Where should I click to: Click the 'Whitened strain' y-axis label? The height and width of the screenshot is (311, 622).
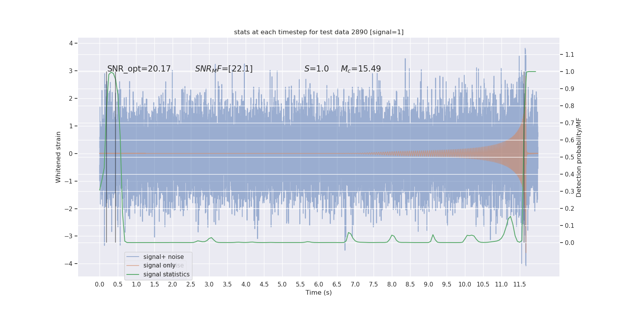(58, 157)
